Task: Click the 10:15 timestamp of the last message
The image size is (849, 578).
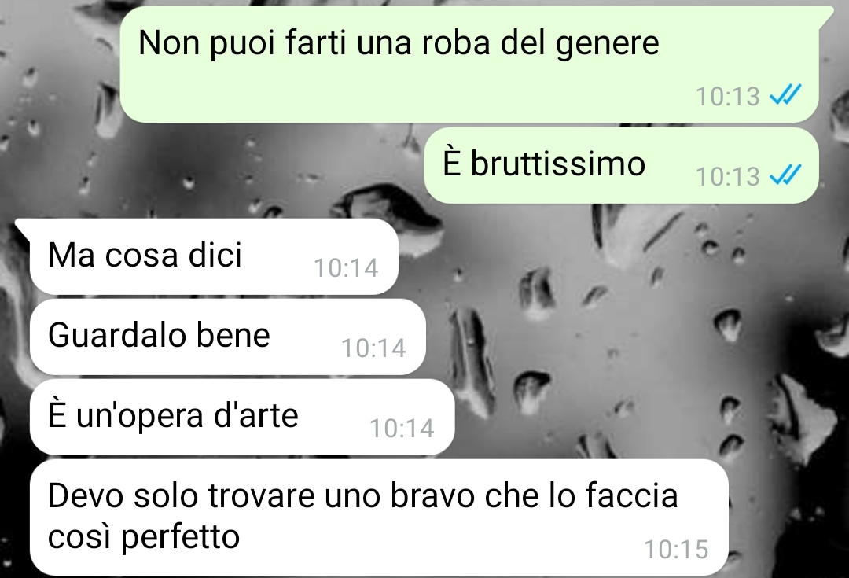Action: (676, 549)
